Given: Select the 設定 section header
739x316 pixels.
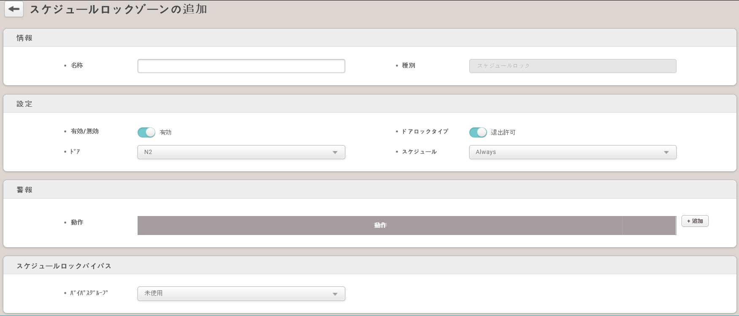Looking at the screenshot, I should tap(24, 104).
